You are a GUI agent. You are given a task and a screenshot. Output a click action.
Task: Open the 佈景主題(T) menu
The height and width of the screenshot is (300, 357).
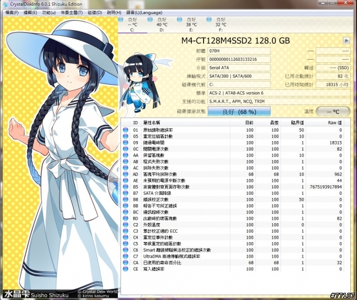tap(72, 12)
